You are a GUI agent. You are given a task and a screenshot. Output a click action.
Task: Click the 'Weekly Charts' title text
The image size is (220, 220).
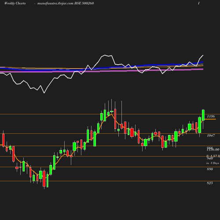click(15, 4)
